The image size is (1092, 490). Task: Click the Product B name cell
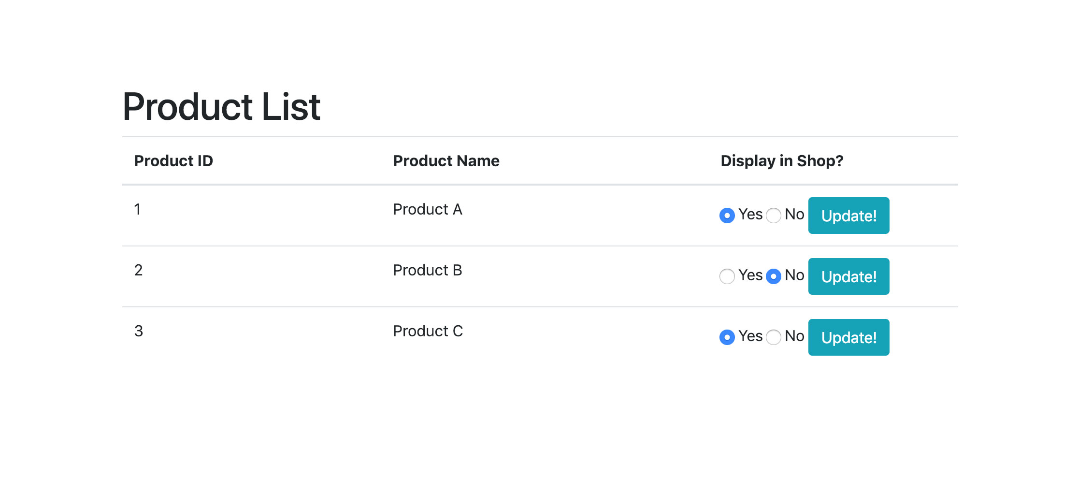click(x=427, y=270)
